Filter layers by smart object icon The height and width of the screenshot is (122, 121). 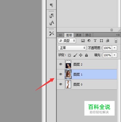[x=107, y=41]
